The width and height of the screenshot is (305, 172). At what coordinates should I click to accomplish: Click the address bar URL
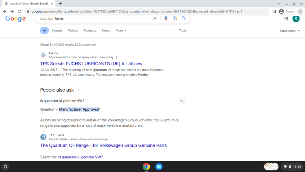click(x=137, y=12)
